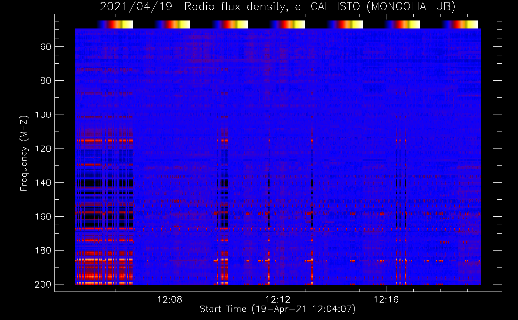Click the 'Frequency (MHZ)' y-axis label

pyautogui.click(x=24, y=153)
